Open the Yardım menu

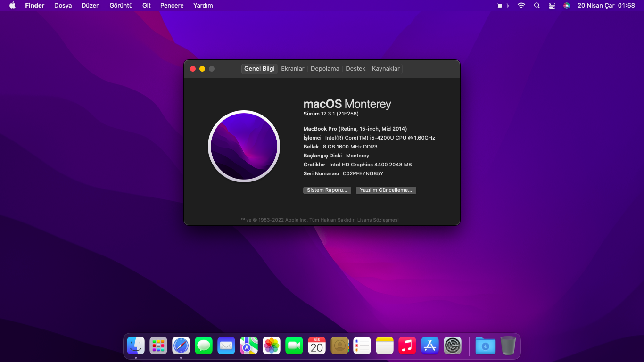coord(203,6)
